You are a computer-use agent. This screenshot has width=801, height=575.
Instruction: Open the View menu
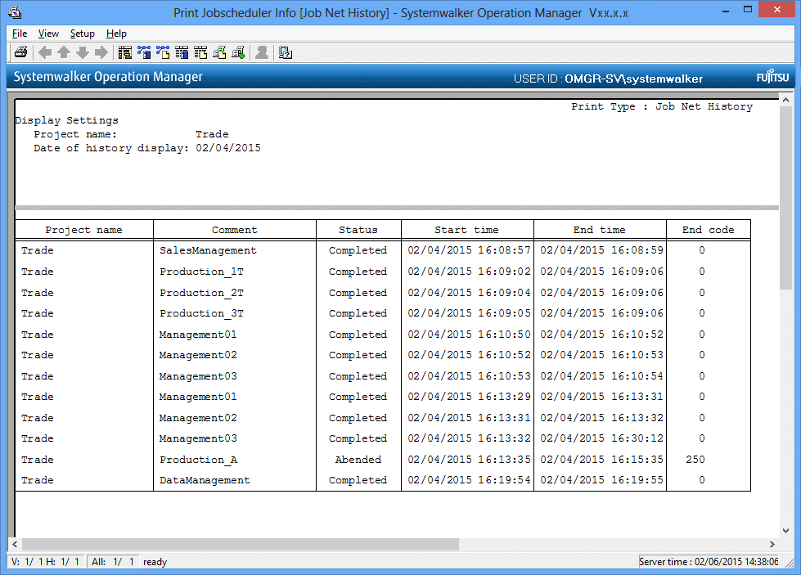48,34
